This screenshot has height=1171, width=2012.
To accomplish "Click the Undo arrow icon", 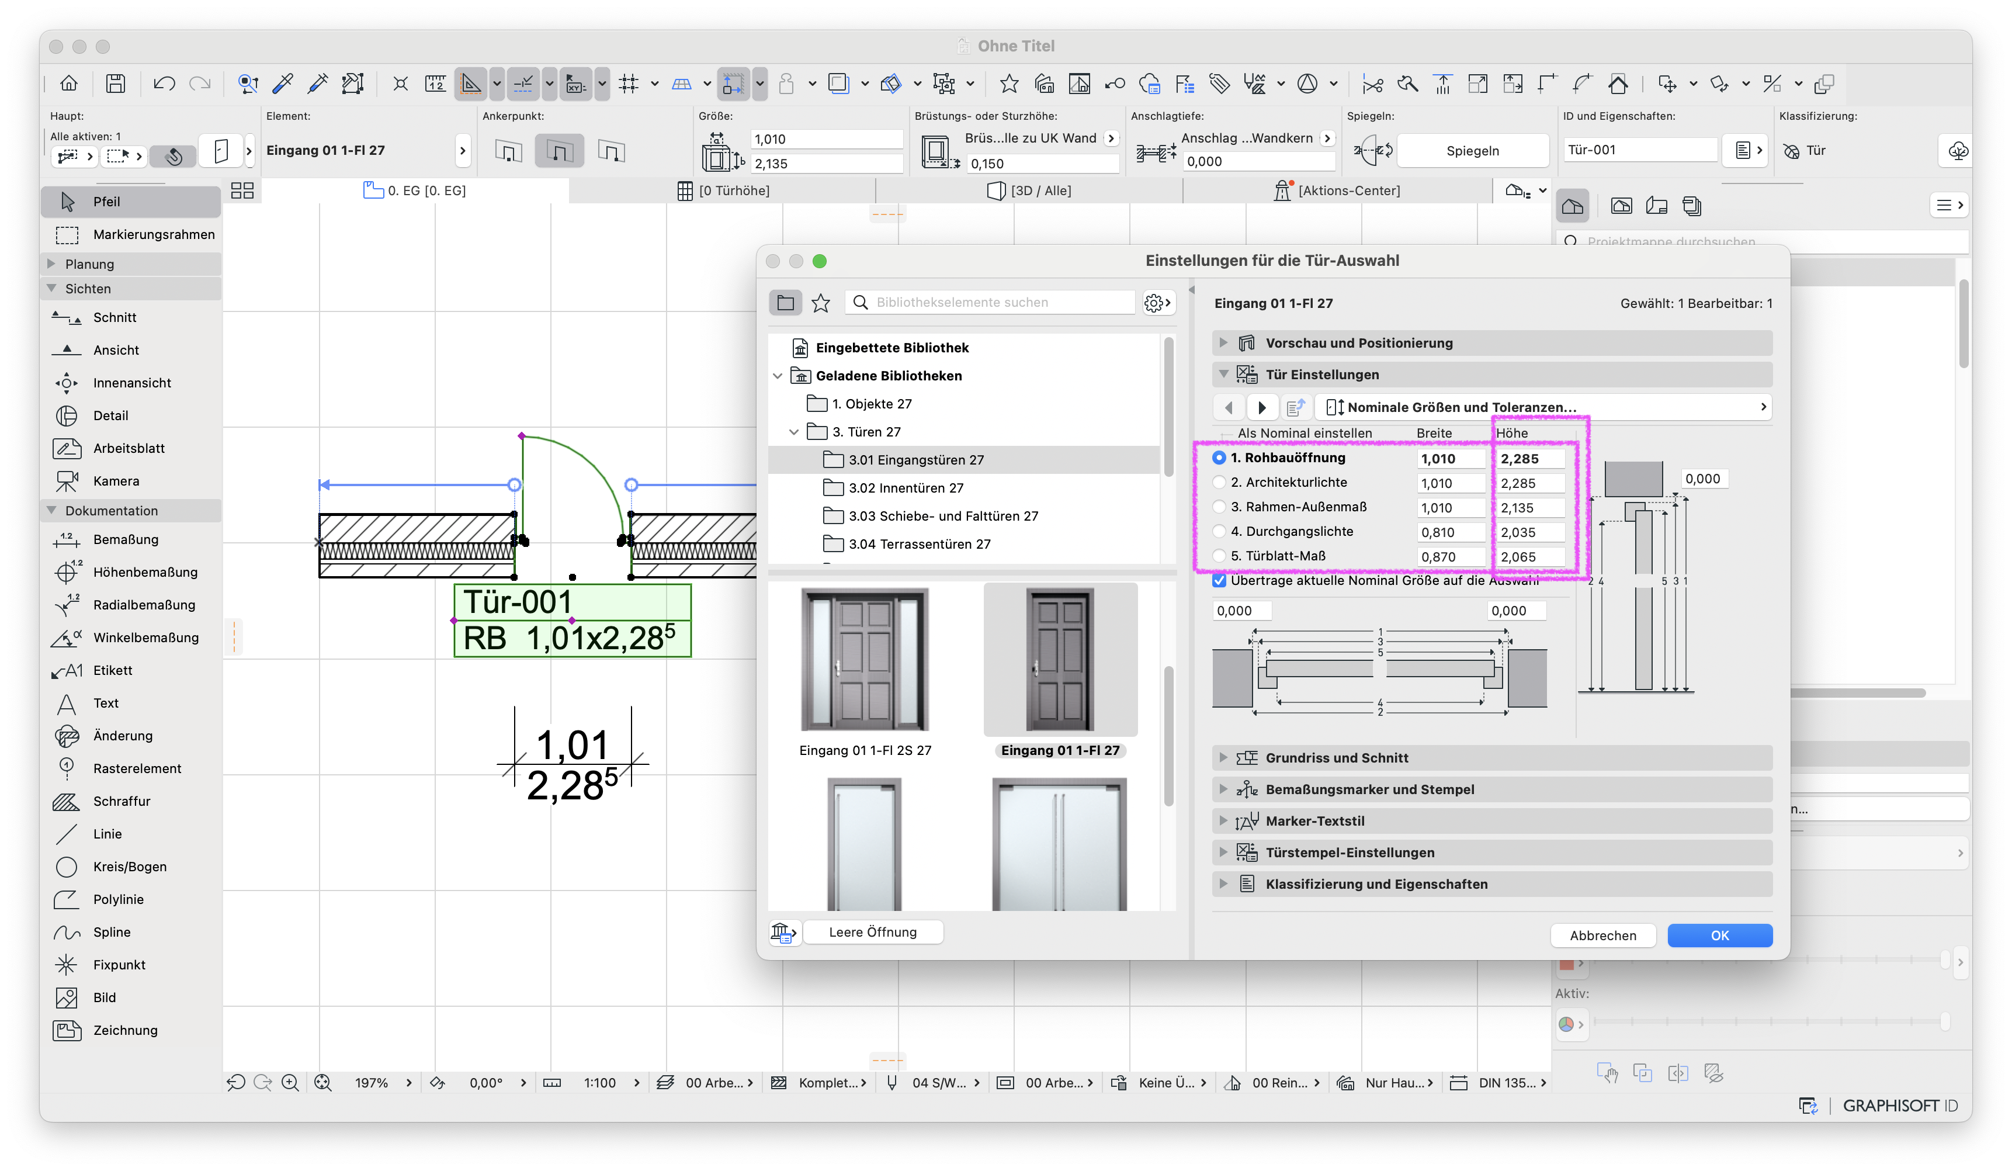I will pos(164,83).
